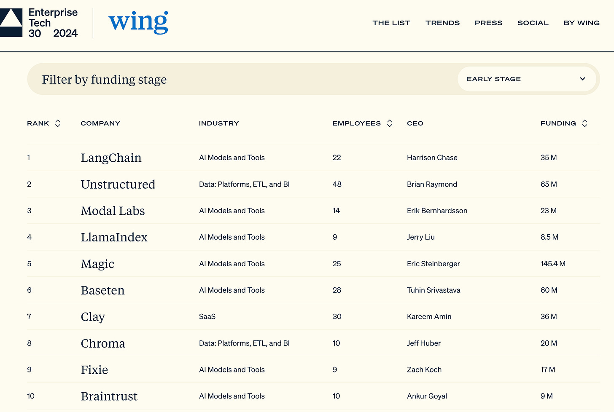Click the employee count 48

click(337, 184)
